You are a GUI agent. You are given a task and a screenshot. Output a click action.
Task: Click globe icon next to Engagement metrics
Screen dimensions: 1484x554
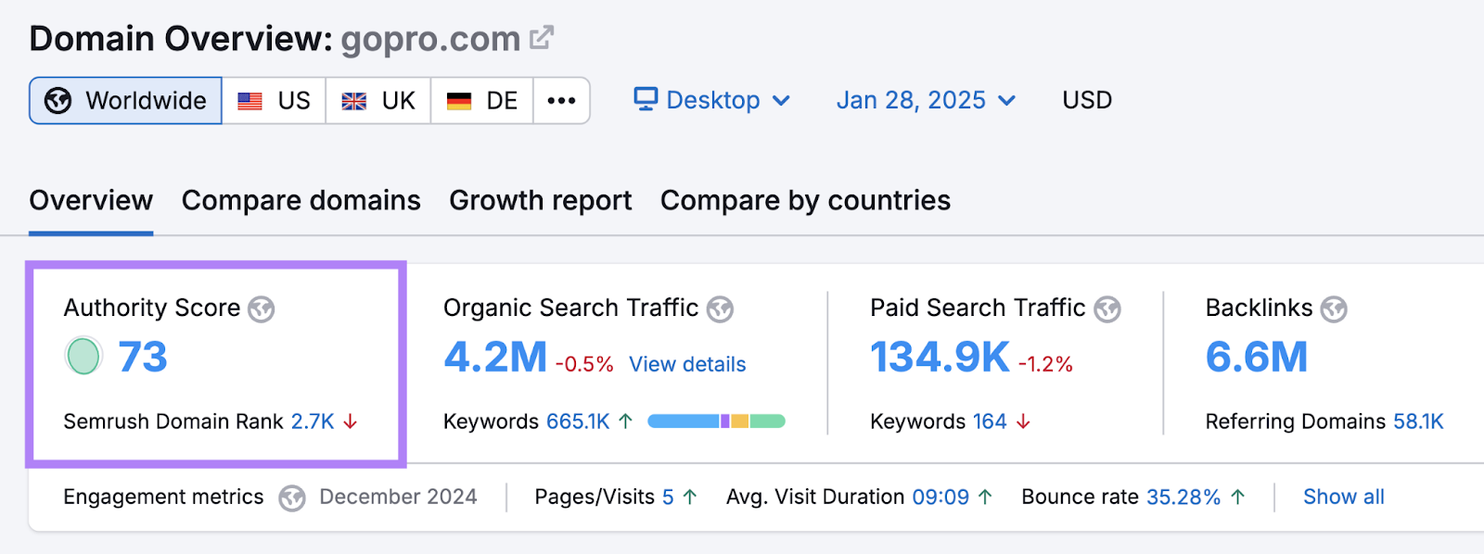point(292,498)
